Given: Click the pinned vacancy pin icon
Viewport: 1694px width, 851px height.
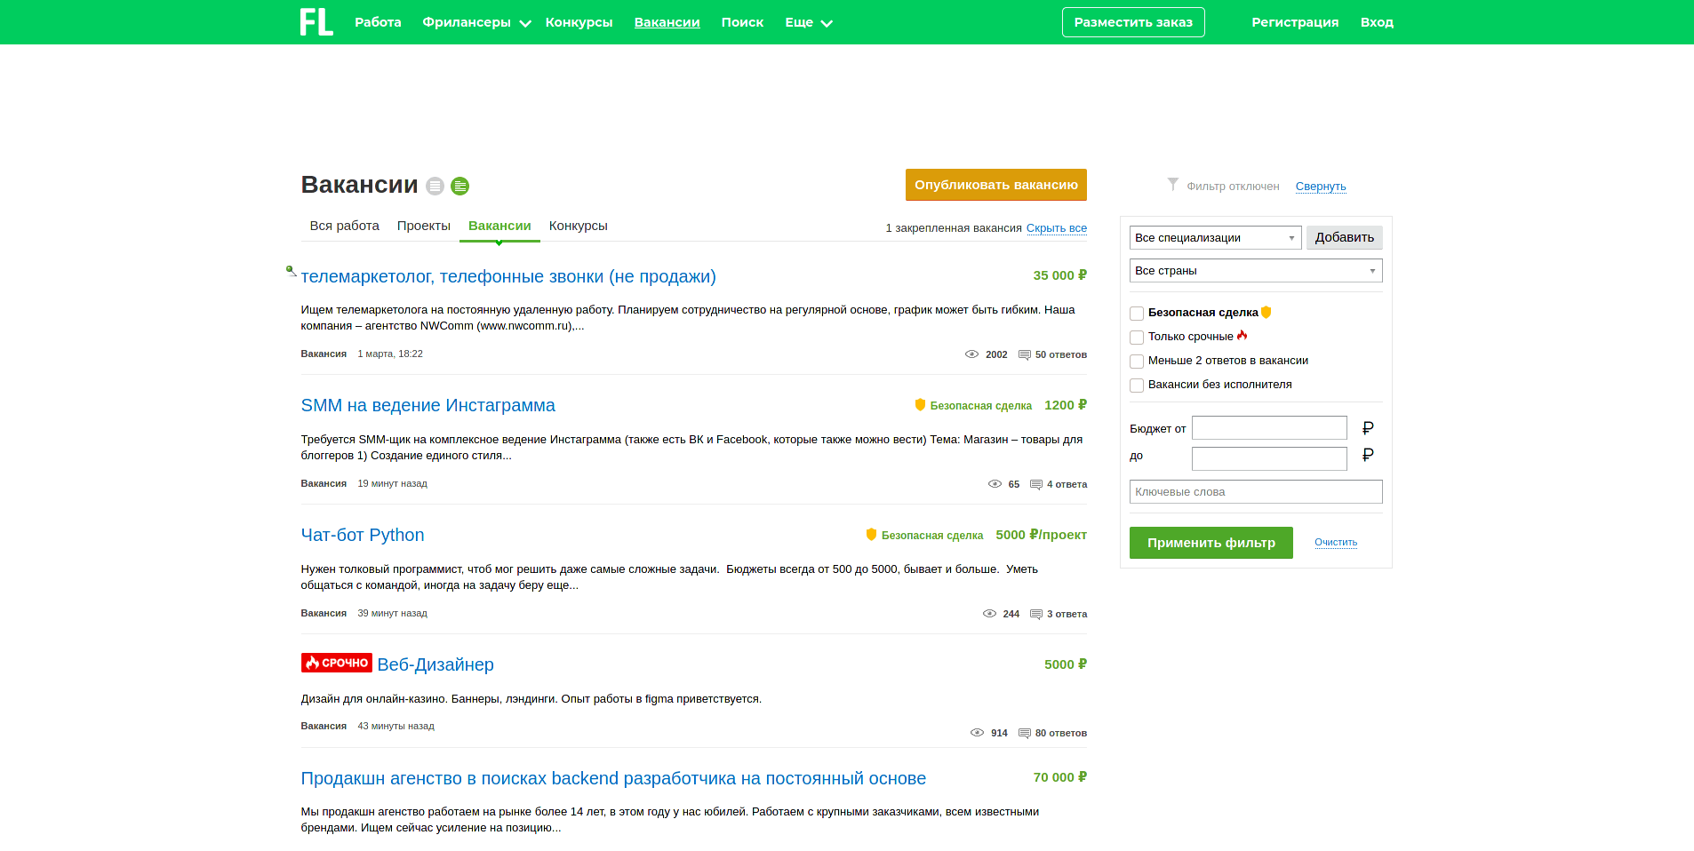Looking at the screenshot, I should pos(291,271).
